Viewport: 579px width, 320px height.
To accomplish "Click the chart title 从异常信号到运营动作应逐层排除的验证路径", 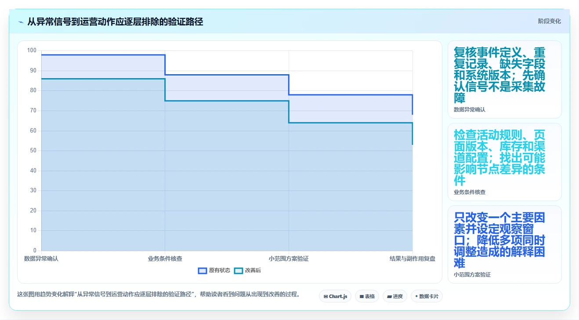I will tap(115, 22).
